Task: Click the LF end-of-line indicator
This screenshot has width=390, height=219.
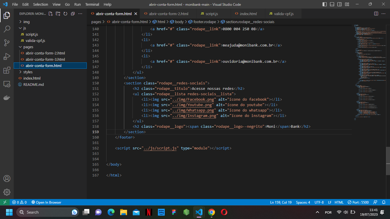Action: [330, 202]
